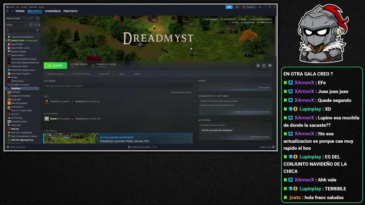Click the 6.0 FREE TO PLAY tag
365x205 pixels.
click(x=265, y=22)
